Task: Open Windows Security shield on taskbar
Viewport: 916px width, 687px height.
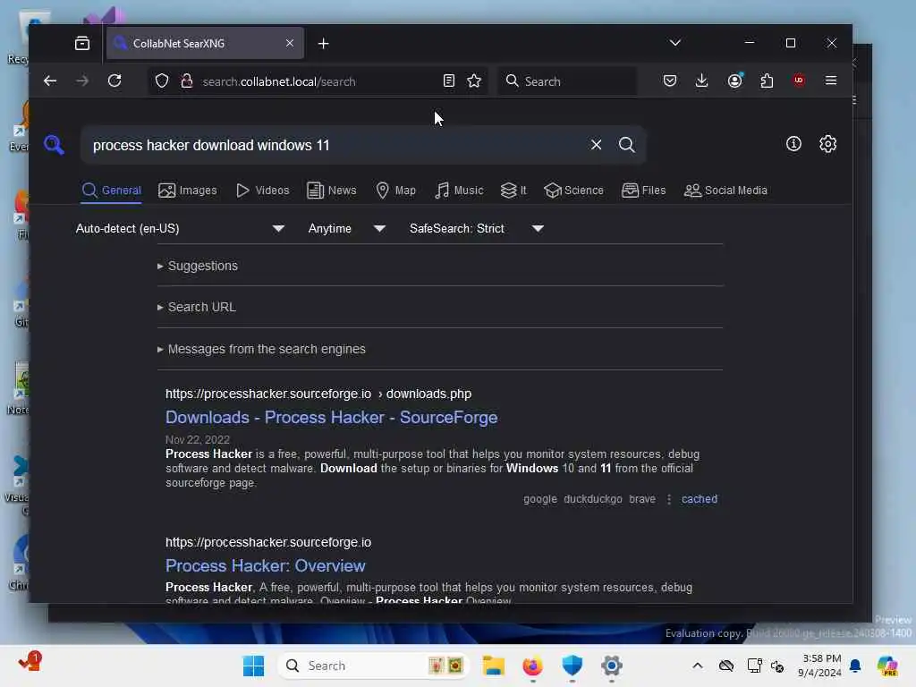Action: coord(572,666)
